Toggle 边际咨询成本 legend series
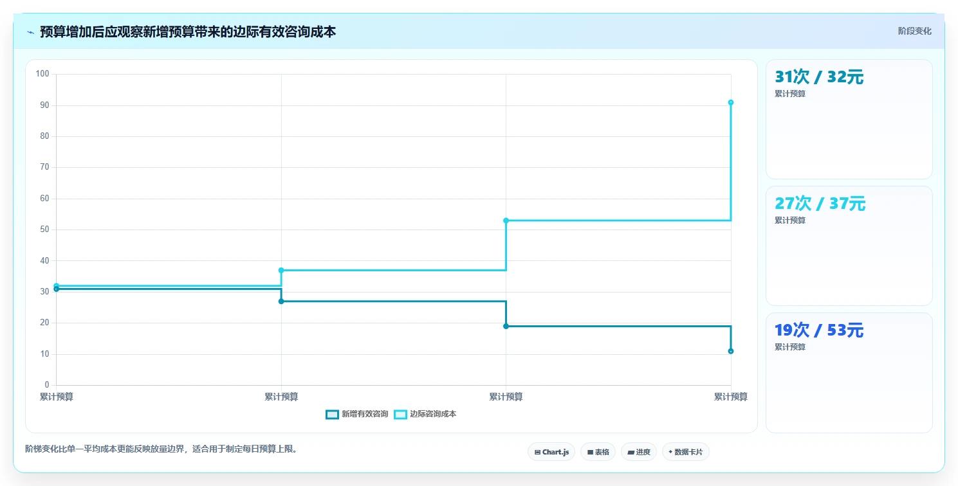The width and height of the screenshot is (958, 486). point(425,414)
